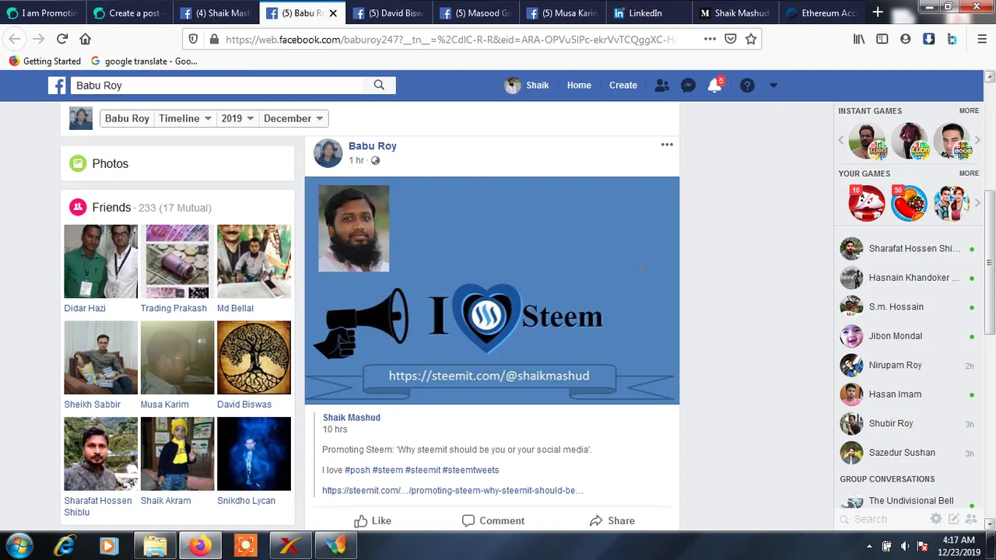The width and height of the screenshot is (996, 560).
Task: Toggle Firefox sidebar icon
Action: [x=882, y=39]
